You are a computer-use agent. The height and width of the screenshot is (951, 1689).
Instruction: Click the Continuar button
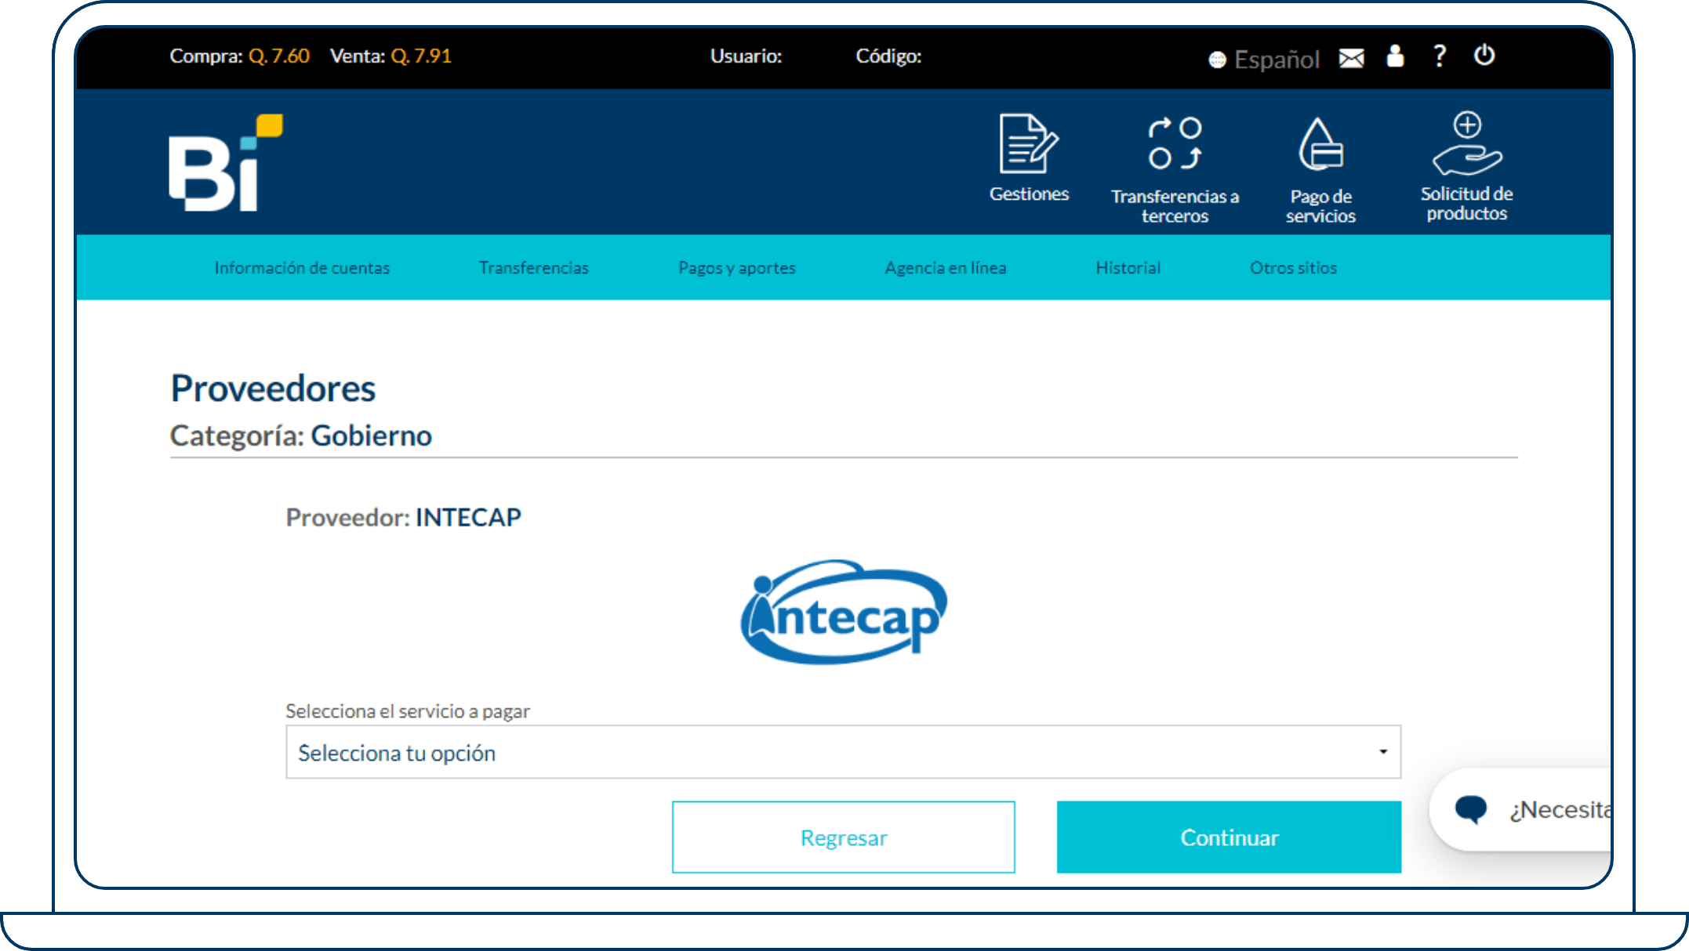click(x=1229, y=837)
